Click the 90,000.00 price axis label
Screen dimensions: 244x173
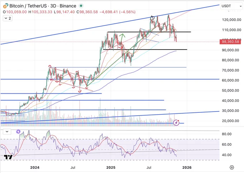point(230,50)
